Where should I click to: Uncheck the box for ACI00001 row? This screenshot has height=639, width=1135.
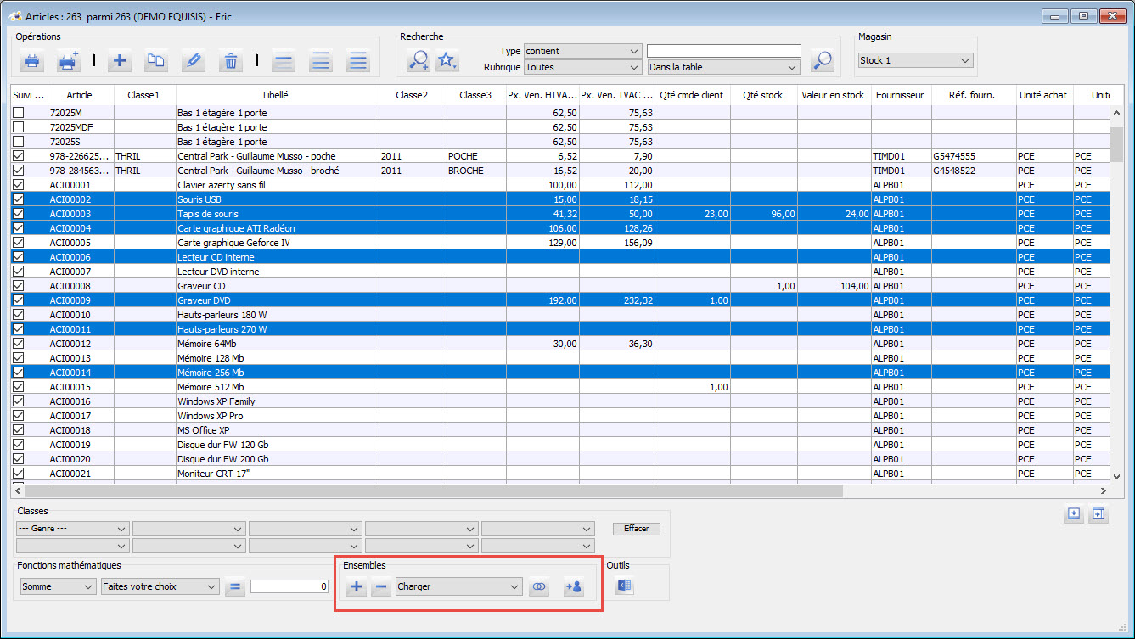point(19,185)
